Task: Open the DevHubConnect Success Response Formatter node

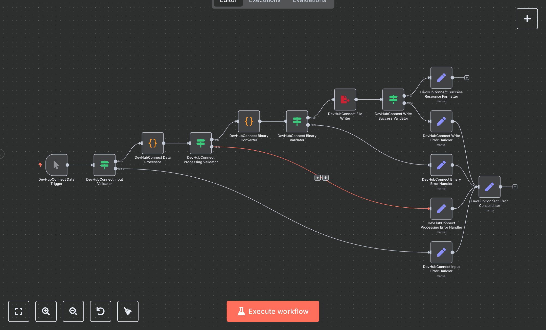Action: click(x=441, y=78)
